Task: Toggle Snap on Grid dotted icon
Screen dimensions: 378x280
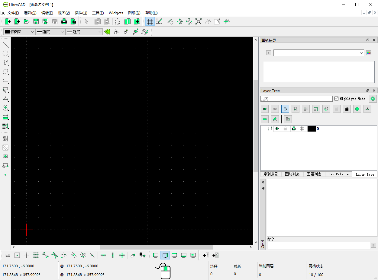Action: [x=36, y=255]
